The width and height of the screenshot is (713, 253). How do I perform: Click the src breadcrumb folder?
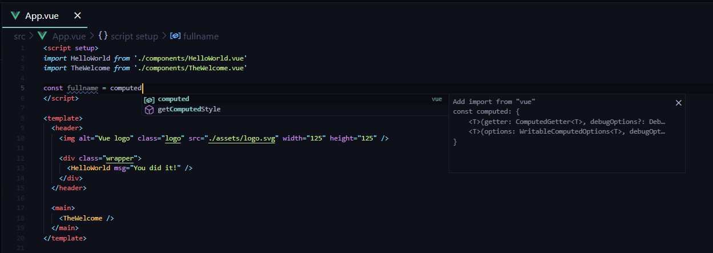[x=19, y=36]
